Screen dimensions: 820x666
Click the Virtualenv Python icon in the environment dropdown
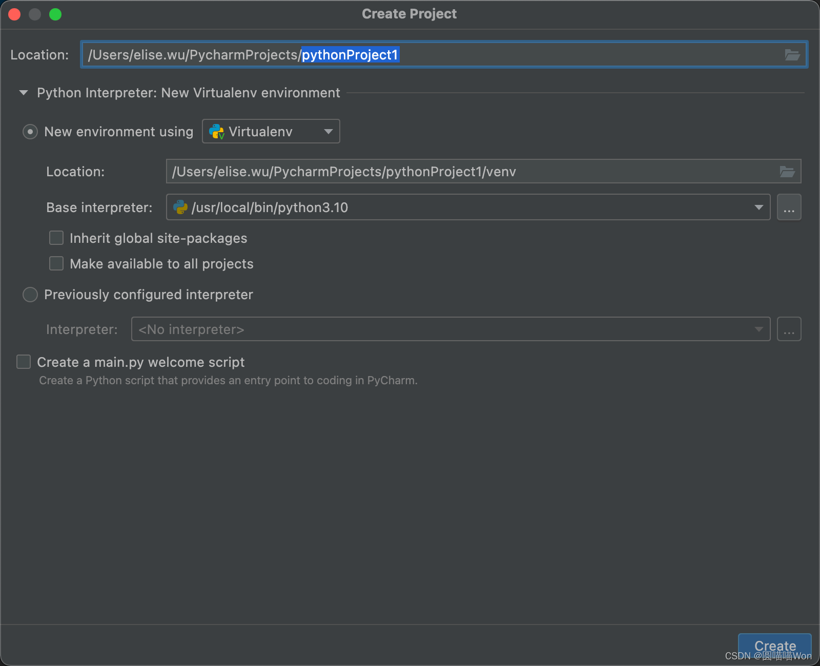coord(217,132)
